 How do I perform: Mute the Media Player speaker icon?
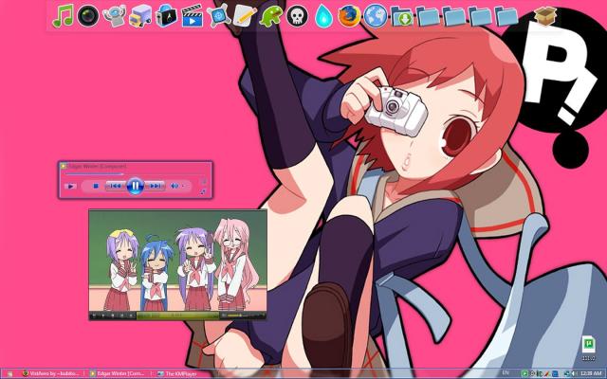pos(175,186)
